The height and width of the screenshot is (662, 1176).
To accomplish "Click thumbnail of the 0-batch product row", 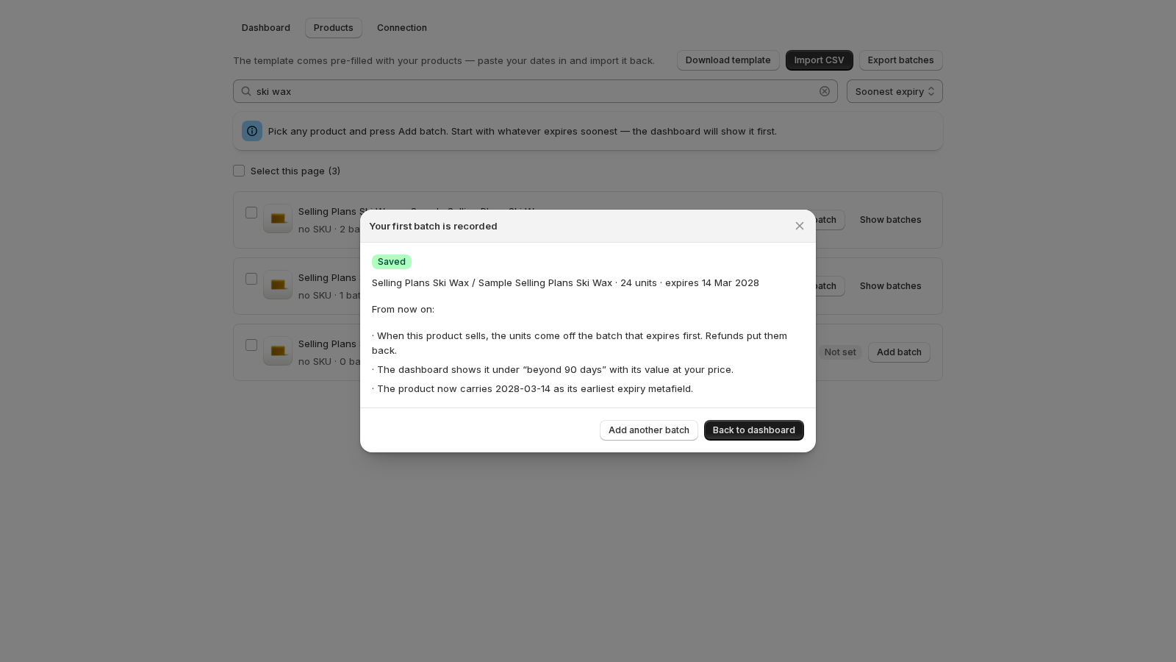I will pos(278,351).
